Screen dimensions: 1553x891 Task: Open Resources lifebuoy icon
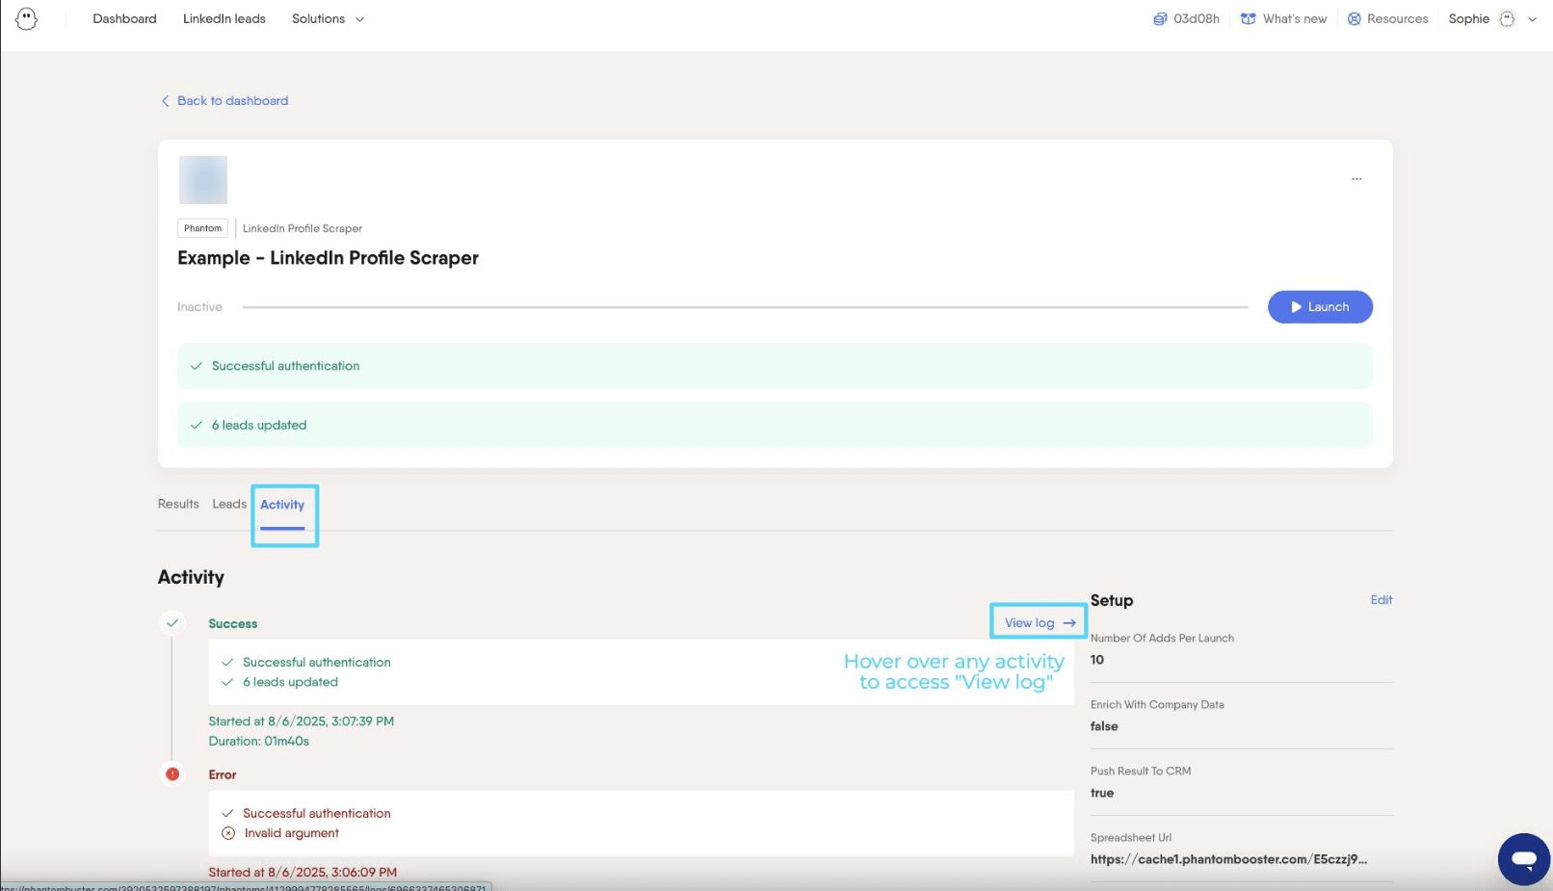[x=1354, y=19]
